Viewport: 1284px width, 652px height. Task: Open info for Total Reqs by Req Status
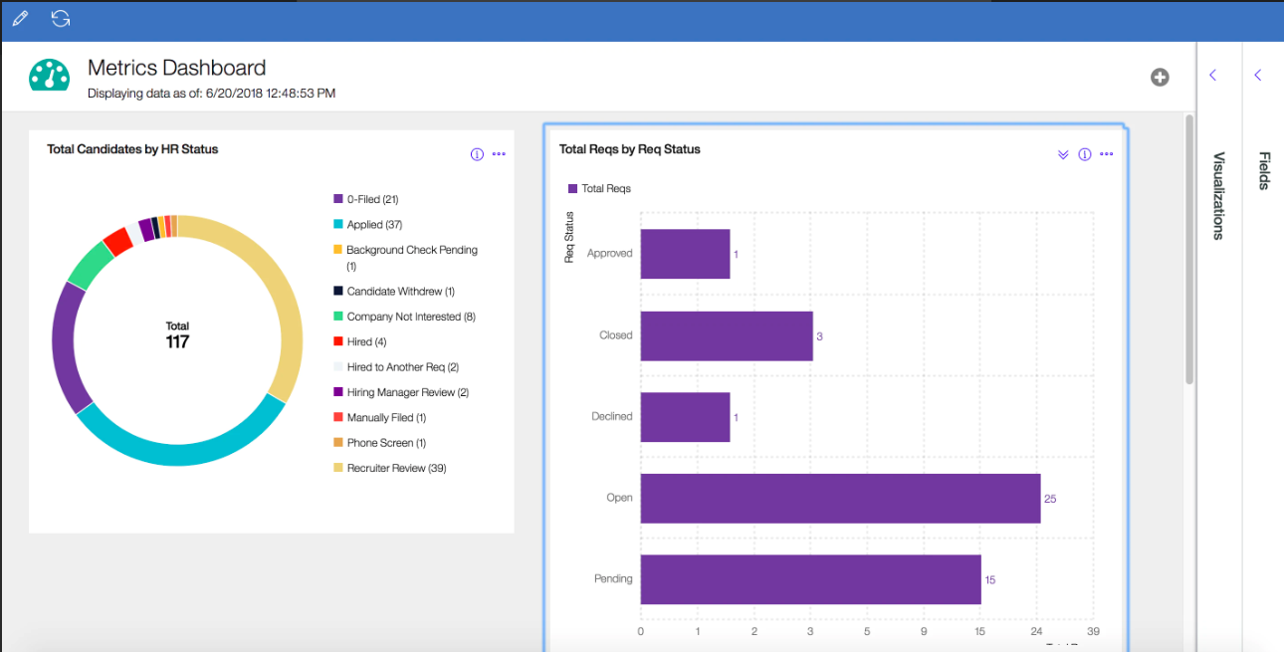pyautogui.click(x=1085, y=154)
